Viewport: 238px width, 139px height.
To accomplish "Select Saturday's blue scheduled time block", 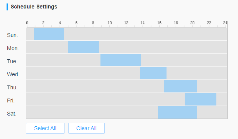I will pyautogui.click(x=177, y=112).
